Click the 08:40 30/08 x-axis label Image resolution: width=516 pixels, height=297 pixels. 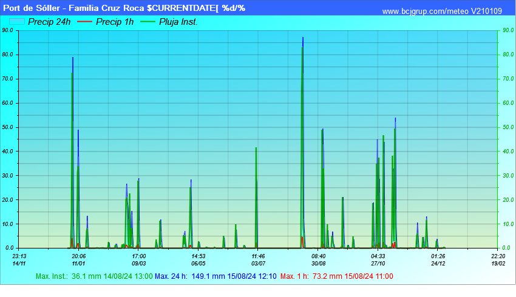pos(318,260)
